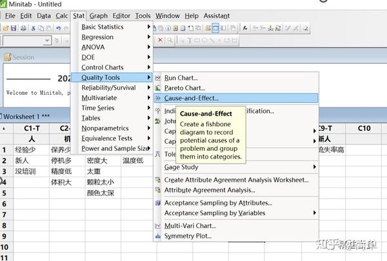Click the Worksheet 1 title bar
This screenshot has height=261, width=387.
coord(35,117)
